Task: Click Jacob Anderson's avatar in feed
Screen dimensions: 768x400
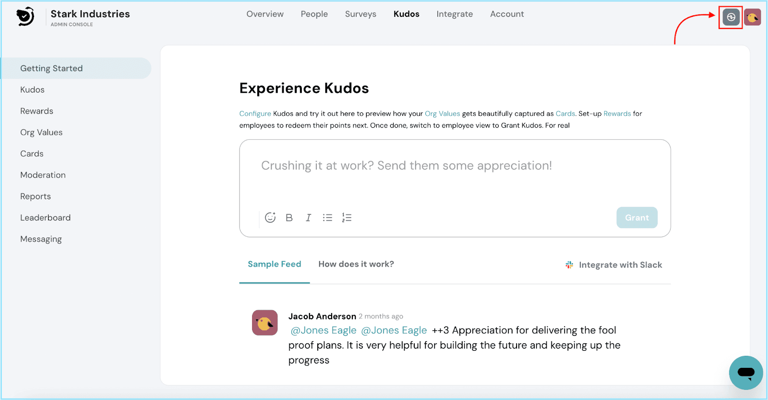Action: click(264, 323)
